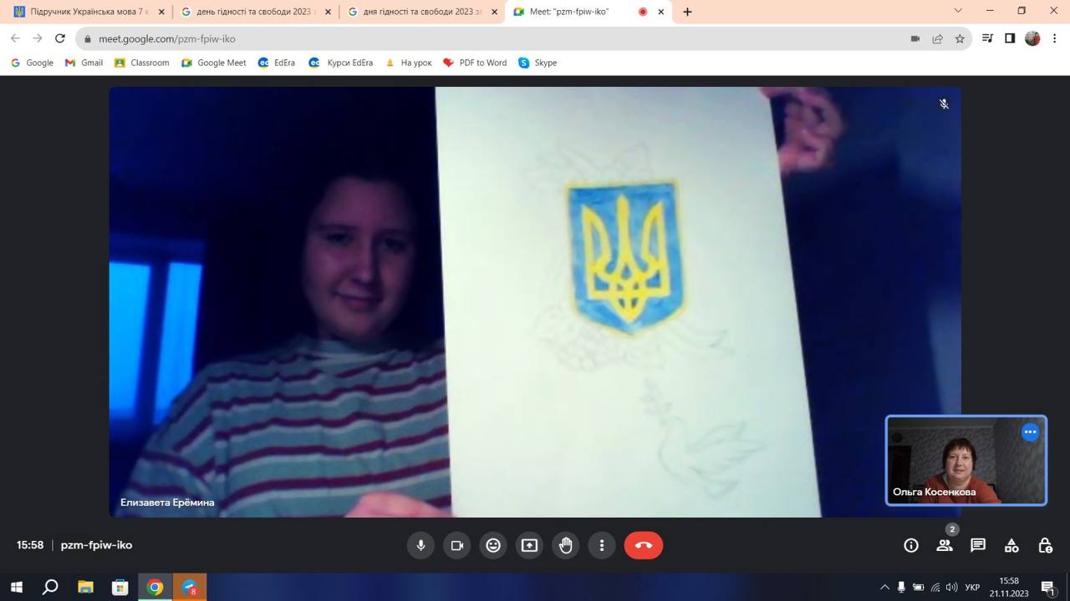Viewport: 1070px width, 601px height.
Task: Click the Present now screen-share icon
Action: 529,545
